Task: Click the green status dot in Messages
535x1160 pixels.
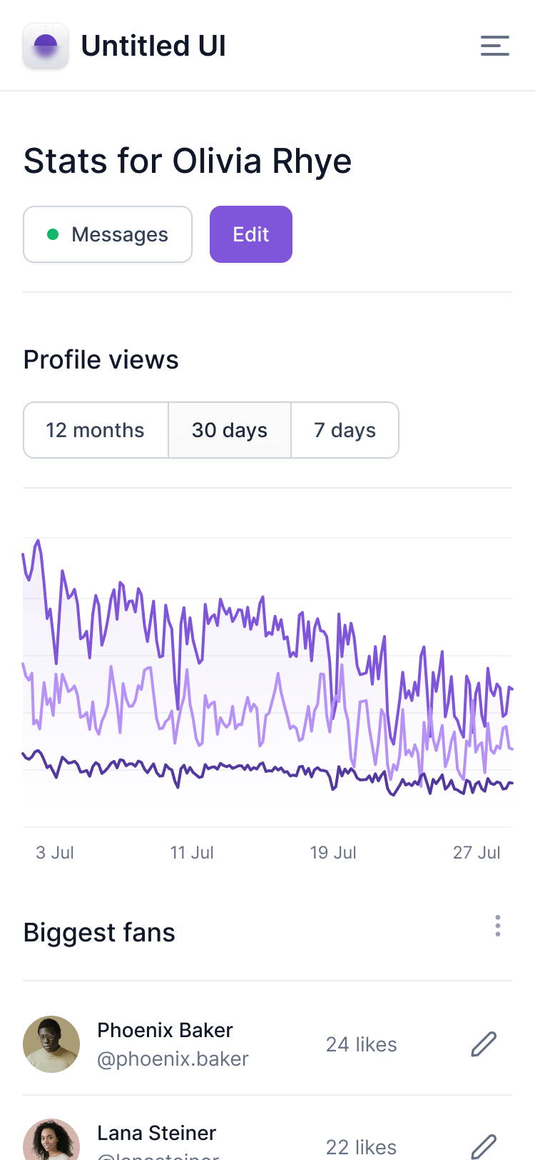Action: [53, 234]
